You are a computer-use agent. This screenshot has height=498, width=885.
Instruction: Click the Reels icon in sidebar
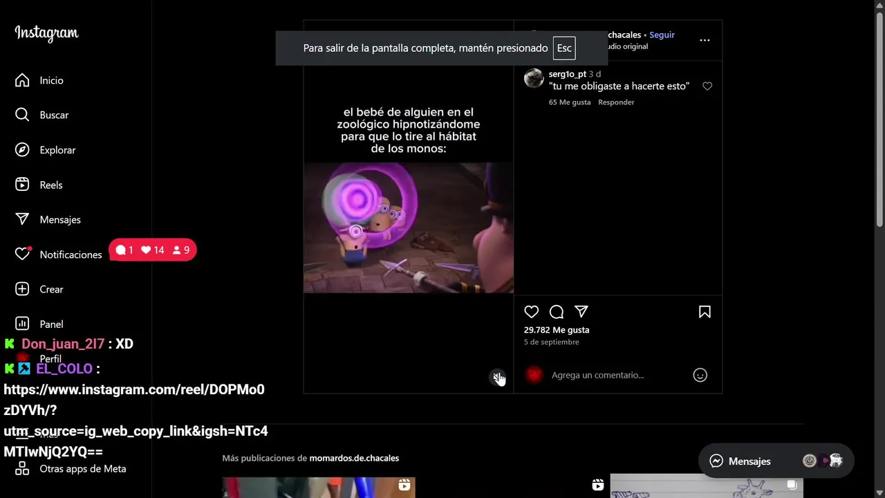22,185
